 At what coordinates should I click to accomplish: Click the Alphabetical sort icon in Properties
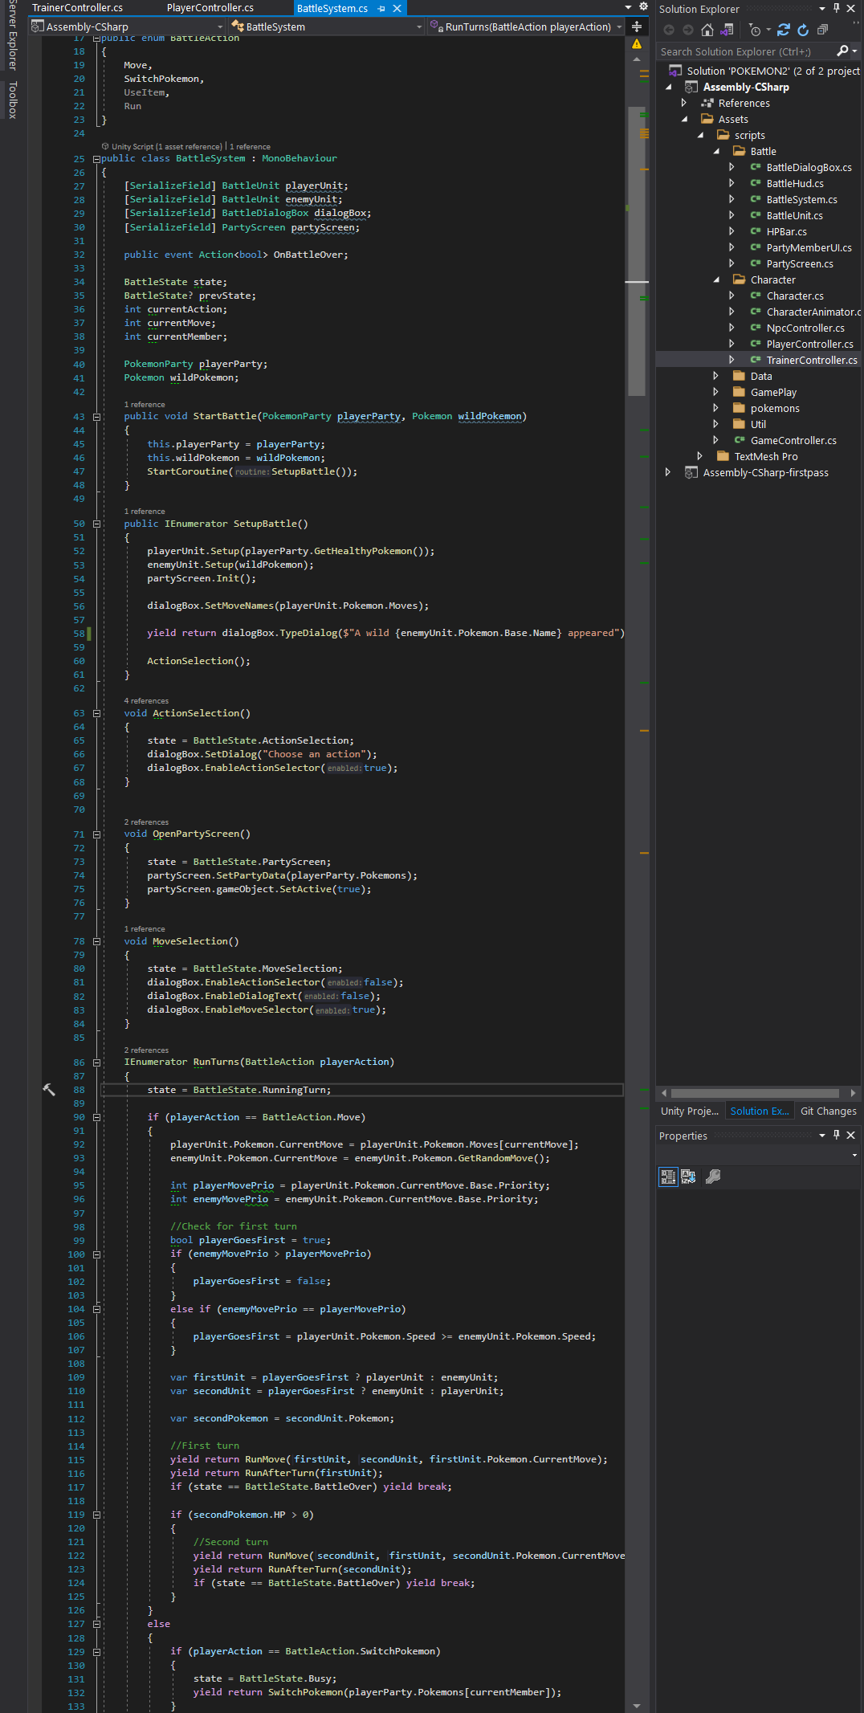coord(688,1177)
